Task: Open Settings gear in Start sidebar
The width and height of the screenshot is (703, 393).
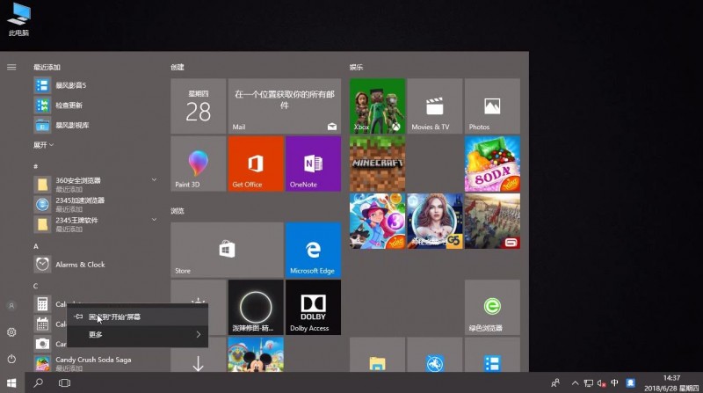Action: coord(11,332)
